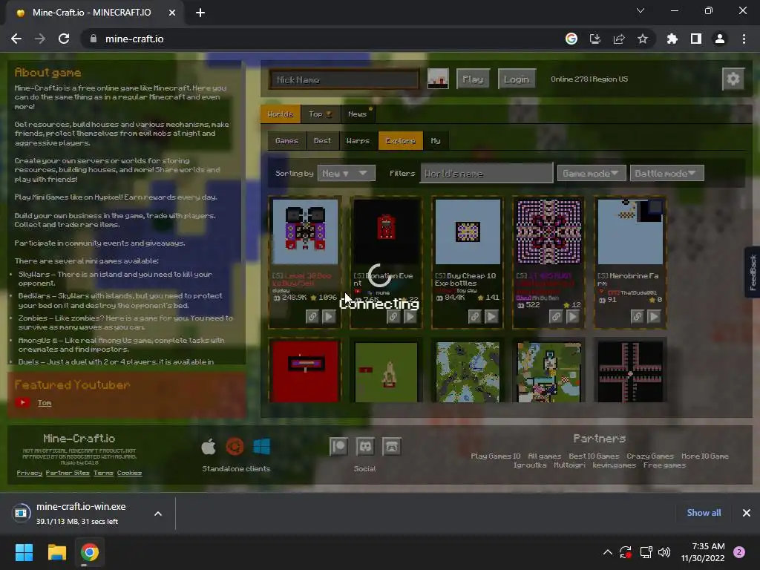760x570 pixels.
Task: Open the first social icon left of Discord
Action: click(x=338, y=446)
